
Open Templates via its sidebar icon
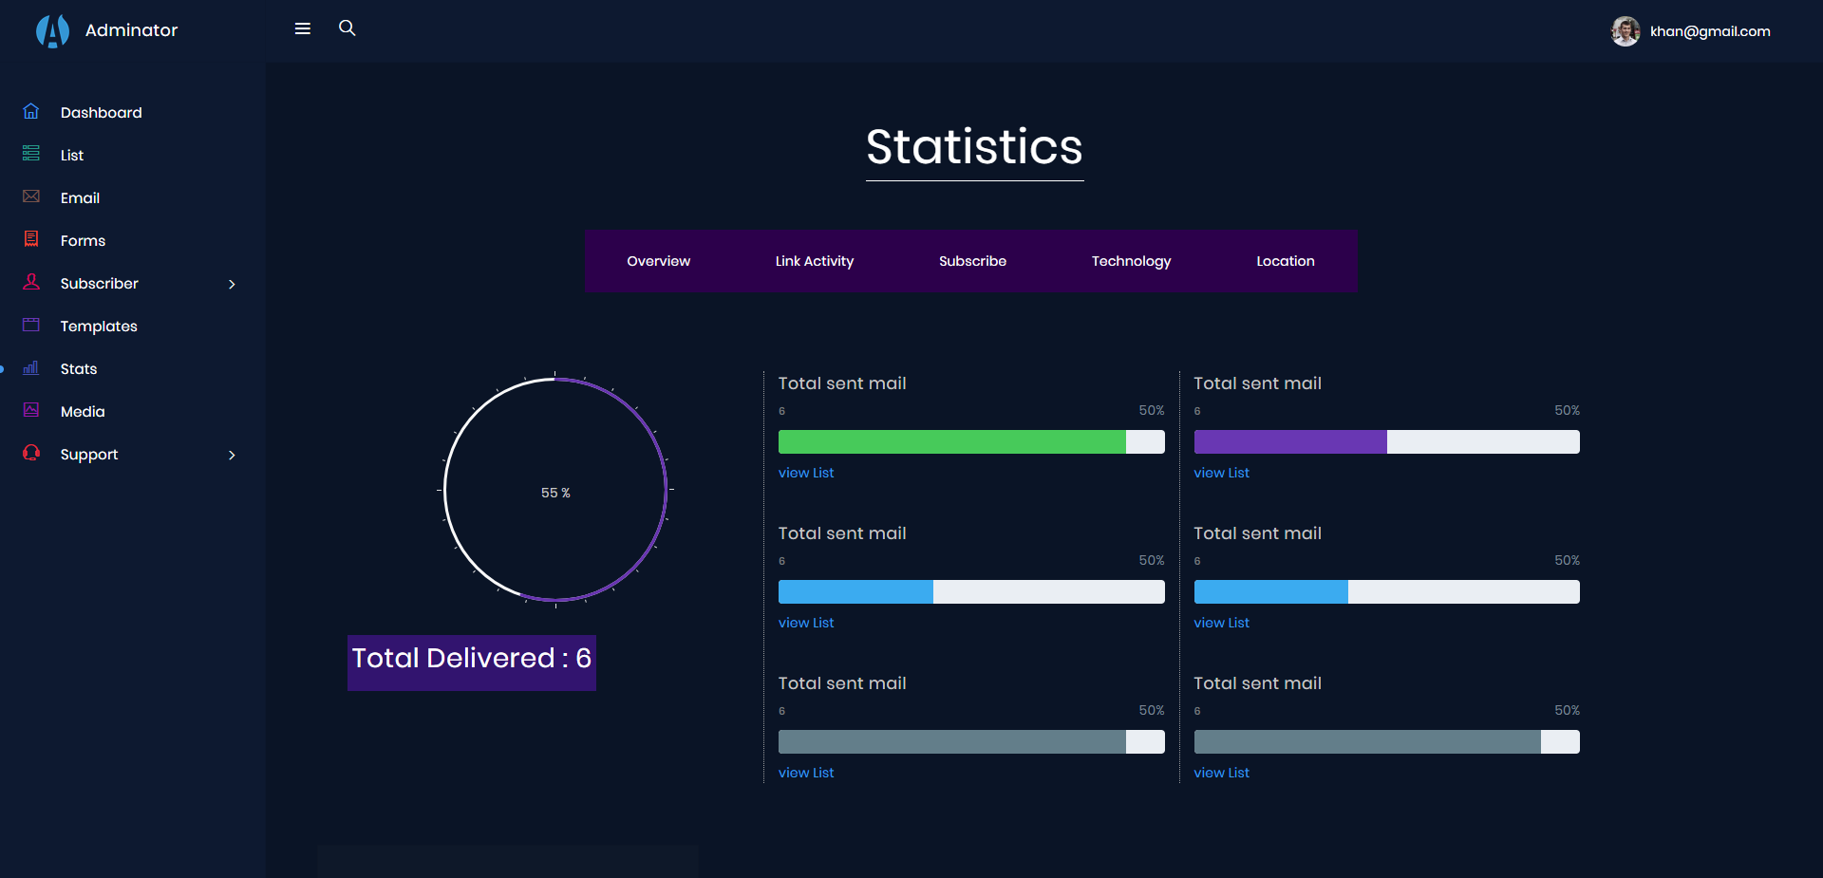(x=31, y=325)
